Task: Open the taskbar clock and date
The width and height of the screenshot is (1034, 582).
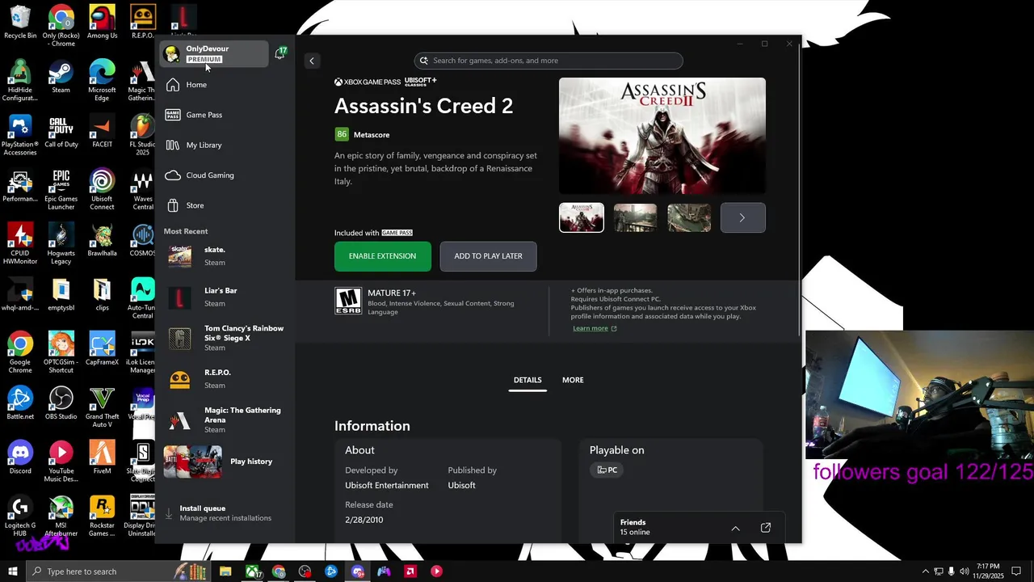Action: (x=988, y=571)
